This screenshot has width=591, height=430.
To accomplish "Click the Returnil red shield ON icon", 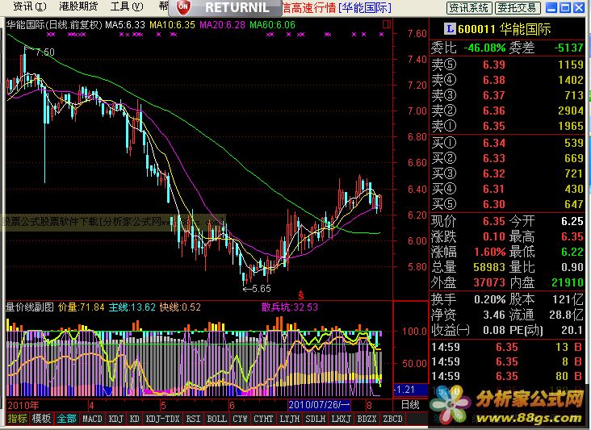I will [x=183, y=7].
